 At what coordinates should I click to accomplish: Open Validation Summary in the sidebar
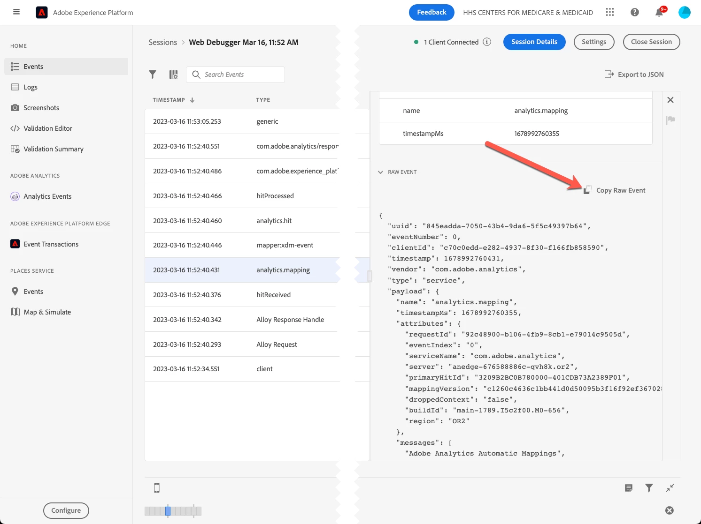tap(66, 149)
